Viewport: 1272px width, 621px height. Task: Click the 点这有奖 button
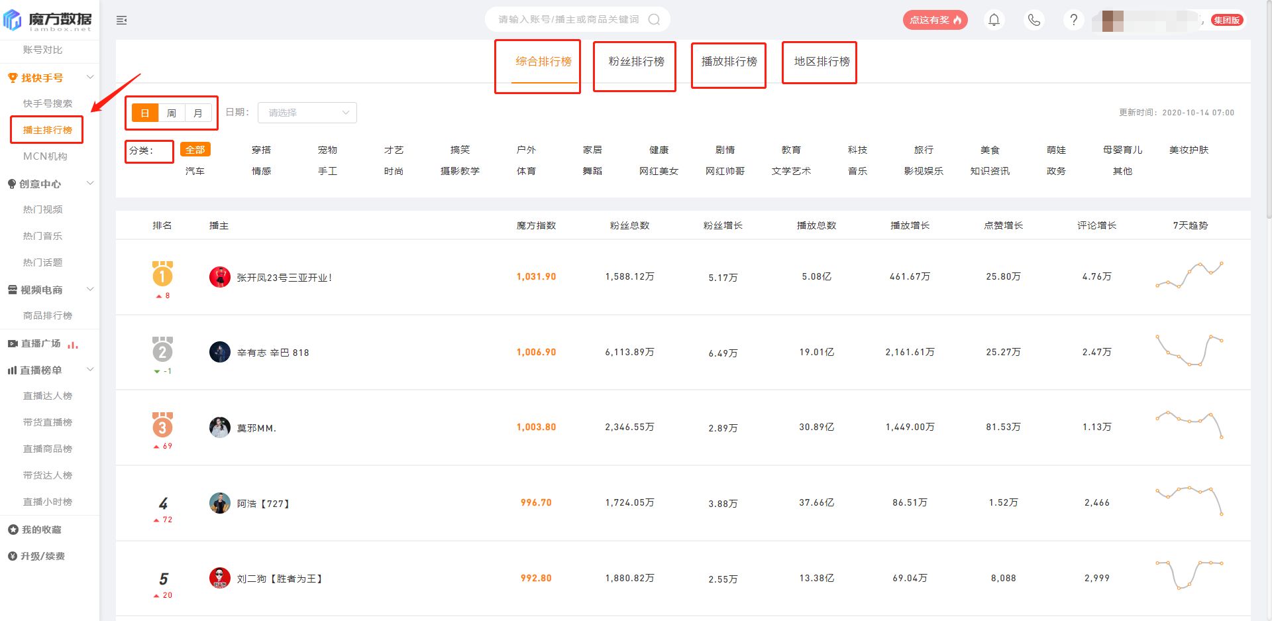click(x=935, y=20)
